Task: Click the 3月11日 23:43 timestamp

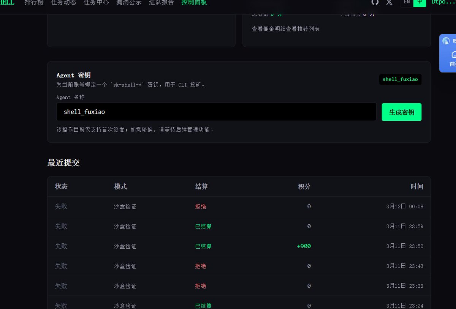Action: (x=405, y=266)
